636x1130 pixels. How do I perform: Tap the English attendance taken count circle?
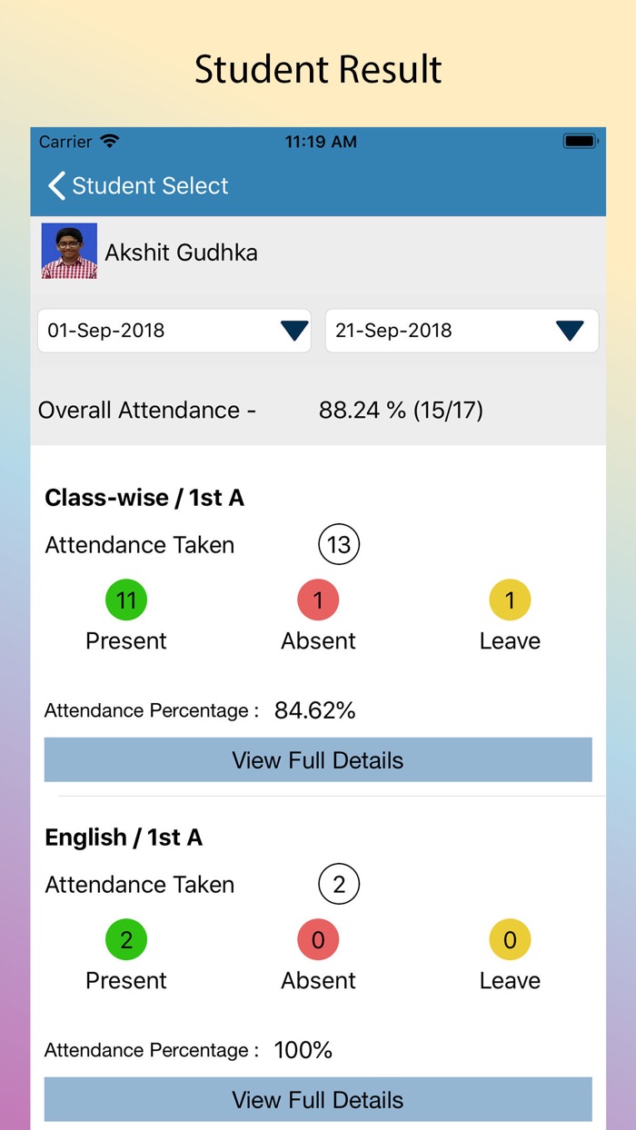[x=339, y=885]
